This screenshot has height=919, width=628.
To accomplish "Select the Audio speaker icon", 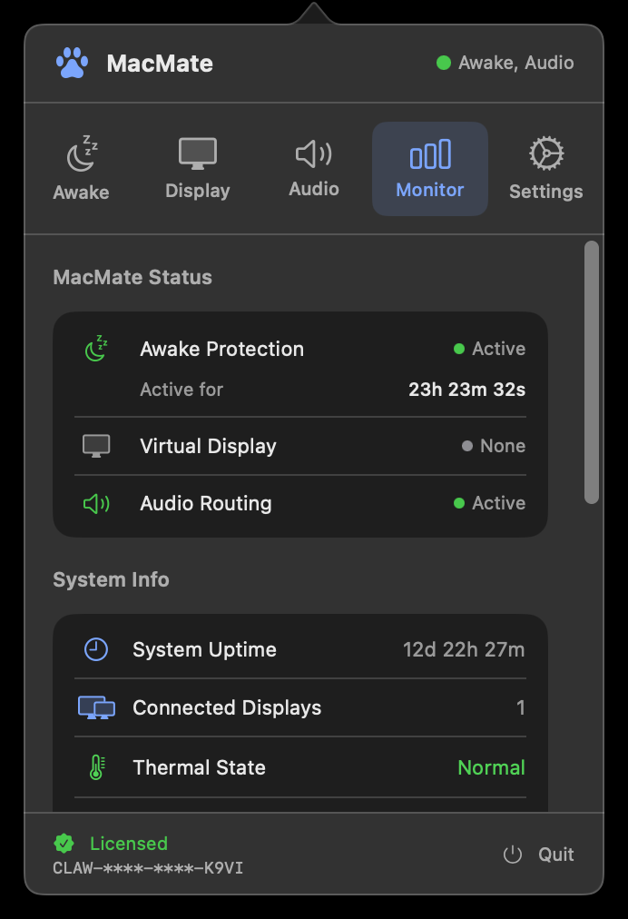I will coord(313,153).
